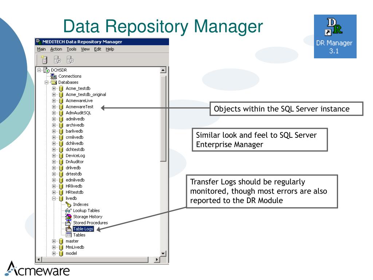Expand the DrAuditor database node
The width and height of the screenshot is (373, 280).
pos(54,162)
